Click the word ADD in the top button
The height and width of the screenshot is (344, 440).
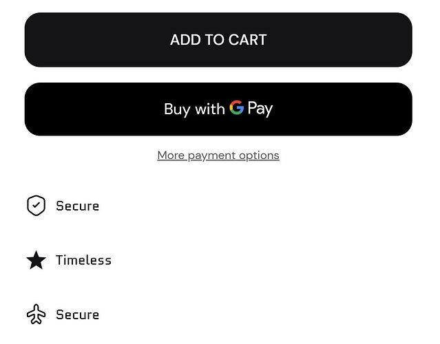(185, 40)
